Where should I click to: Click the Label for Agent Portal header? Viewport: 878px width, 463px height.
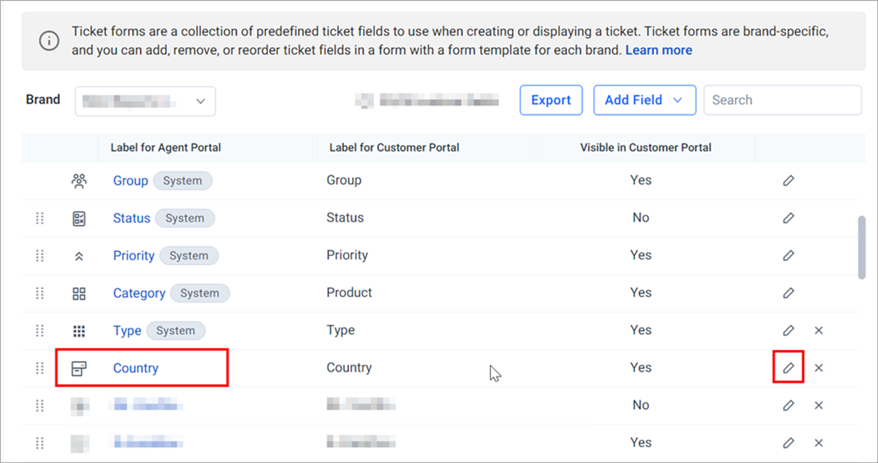tap(166, 148)
